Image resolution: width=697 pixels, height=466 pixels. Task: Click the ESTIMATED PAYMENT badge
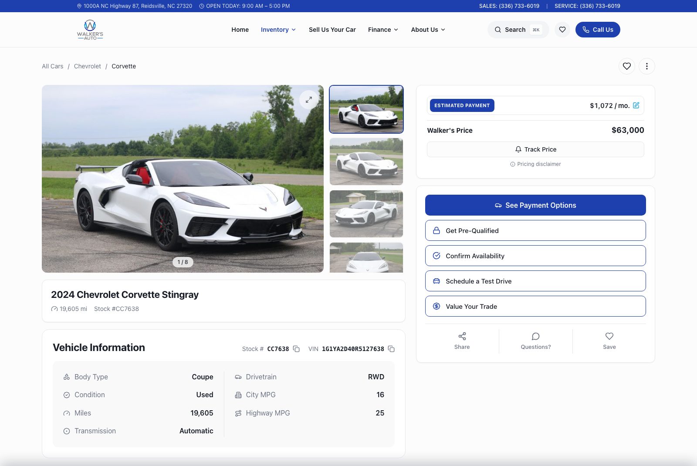(x=462, y=105)
